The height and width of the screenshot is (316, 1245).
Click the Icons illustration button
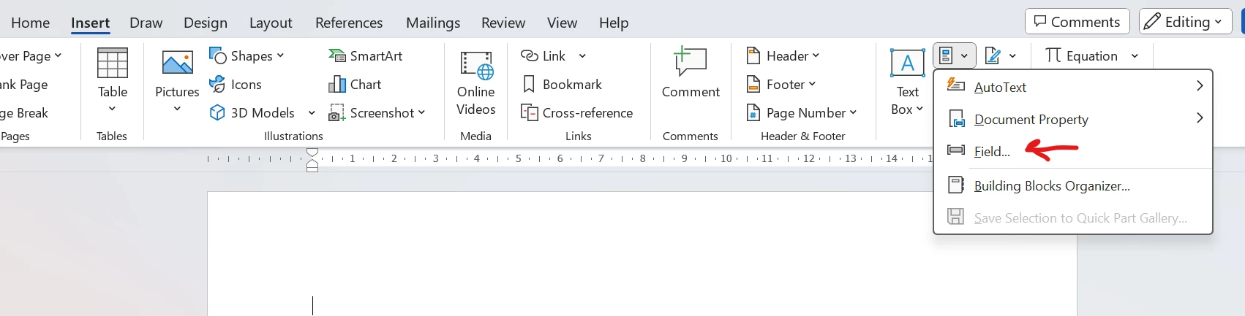click(x=236, y=85)
